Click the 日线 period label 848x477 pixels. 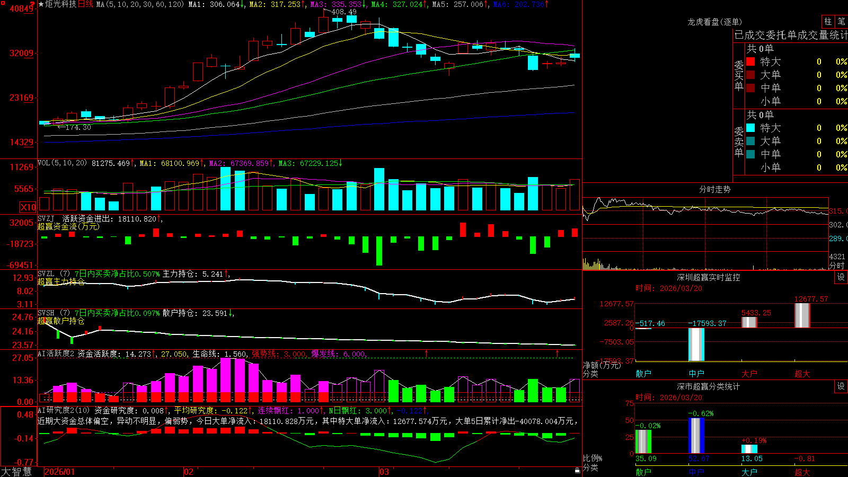85,4
